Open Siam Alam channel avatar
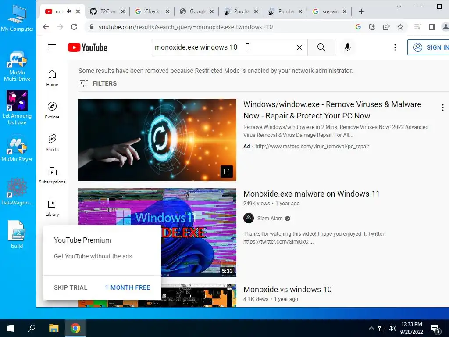The width and height of the screenshot is (449, 337). [x=249, y=219]
